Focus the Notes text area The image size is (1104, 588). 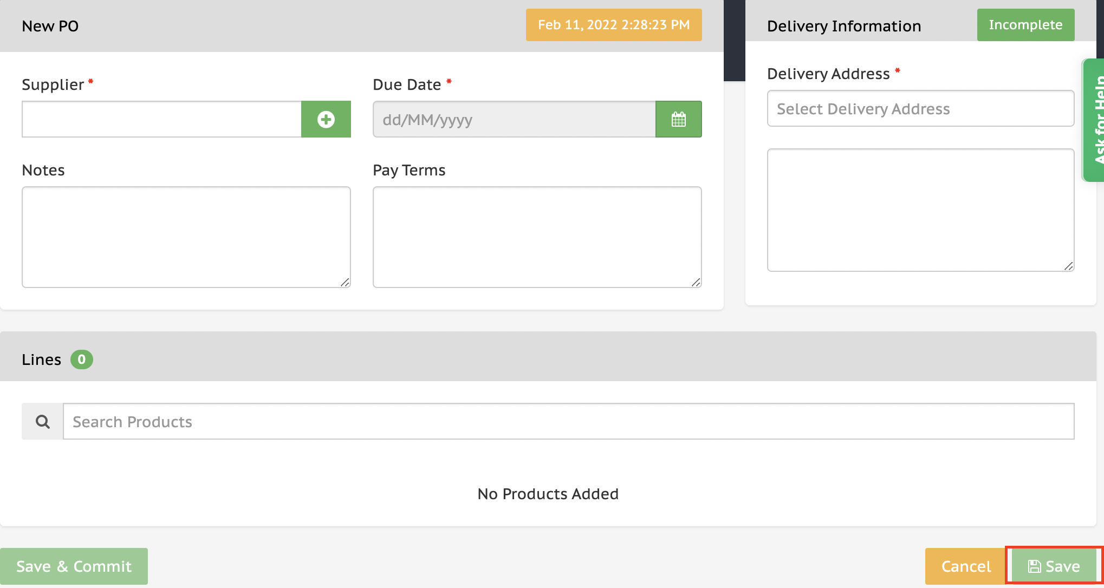[x=186, y=237]
